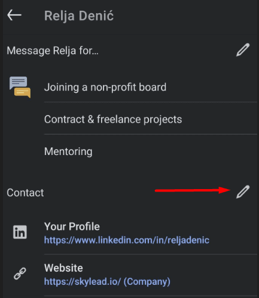Select 'Joining a non-profit board'
Screen dimensions: 259x298
click(x=105, y=87)
